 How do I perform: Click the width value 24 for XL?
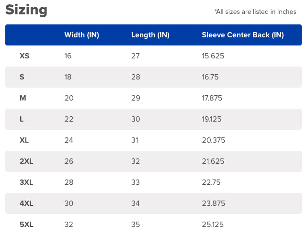tap(68, 140)
